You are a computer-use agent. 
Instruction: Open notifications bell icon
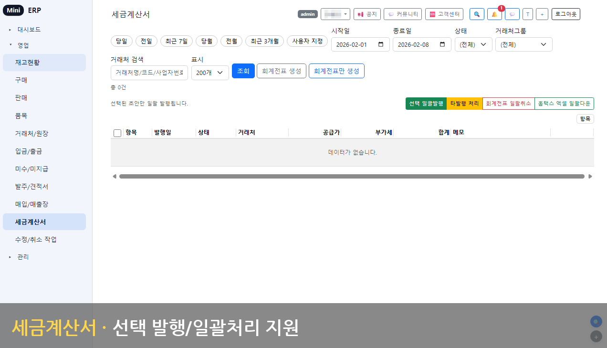[494, 14]
